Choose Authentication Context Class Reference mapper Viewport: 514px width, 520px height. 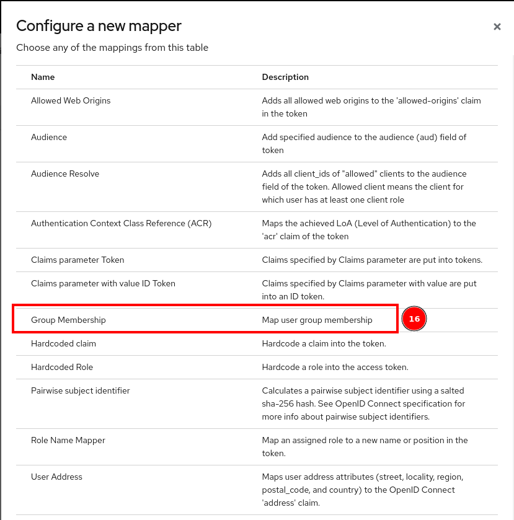pos(121,223)
